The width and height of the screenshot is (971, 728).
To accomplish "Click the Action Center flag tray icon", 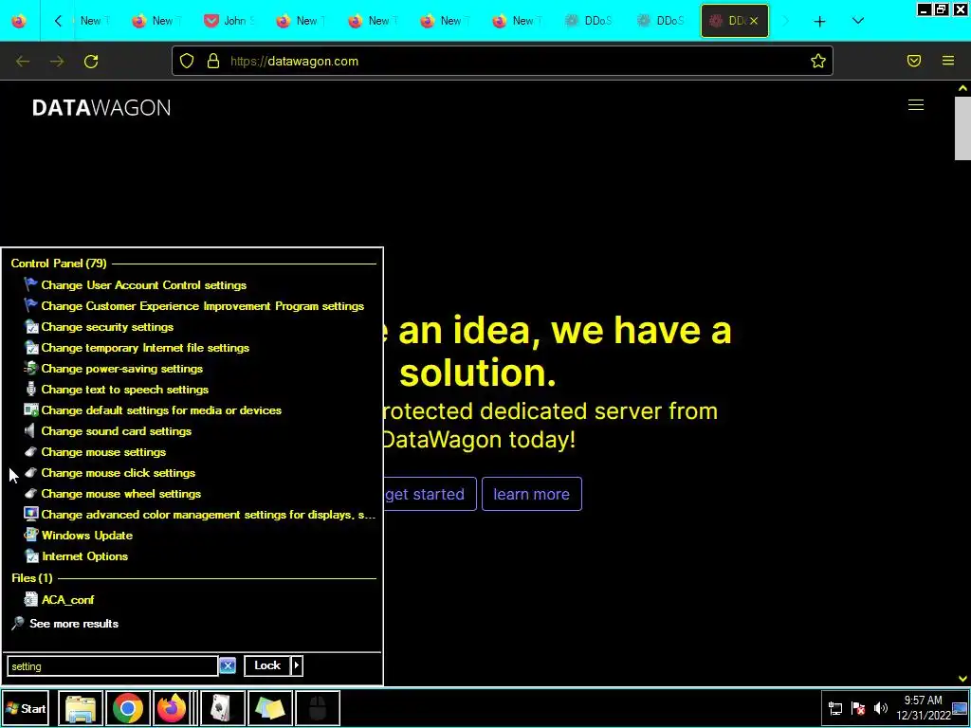I will pos(858,709).
